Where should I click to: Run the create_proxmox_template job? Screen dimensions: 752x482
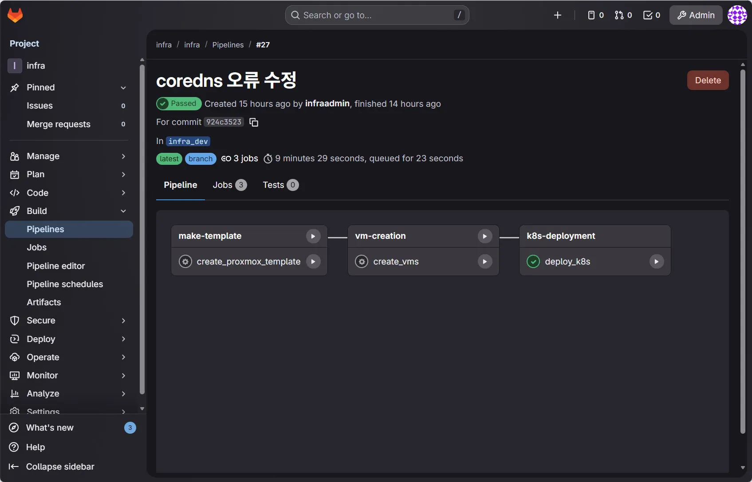tap(313, 261)
